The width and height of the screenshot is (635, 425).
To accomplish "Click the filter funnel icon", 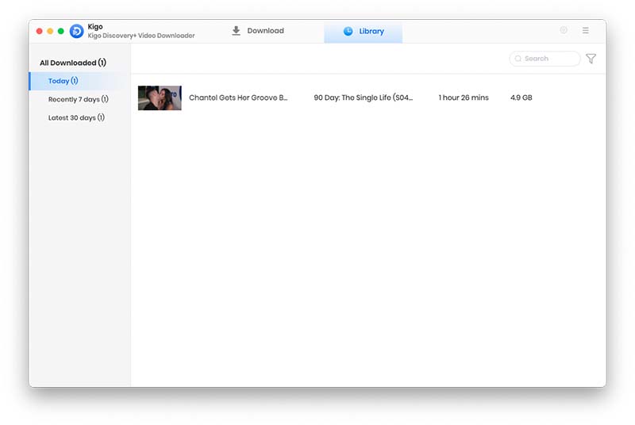I will coord(591,59).
